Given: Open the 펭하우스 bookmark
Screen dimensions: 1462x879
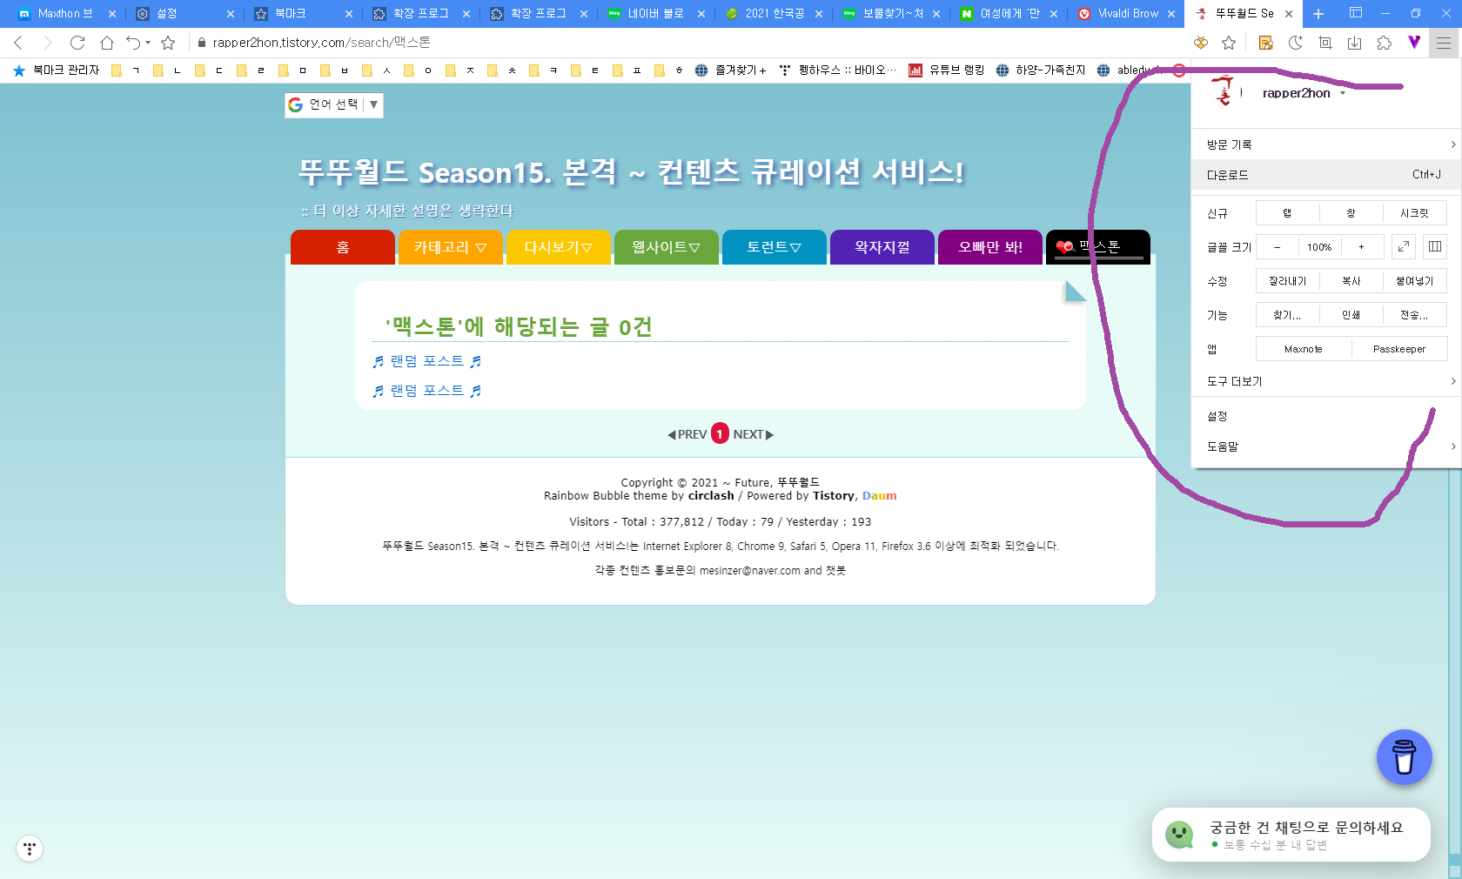Looking at the screenshot, I should [837, 70].
